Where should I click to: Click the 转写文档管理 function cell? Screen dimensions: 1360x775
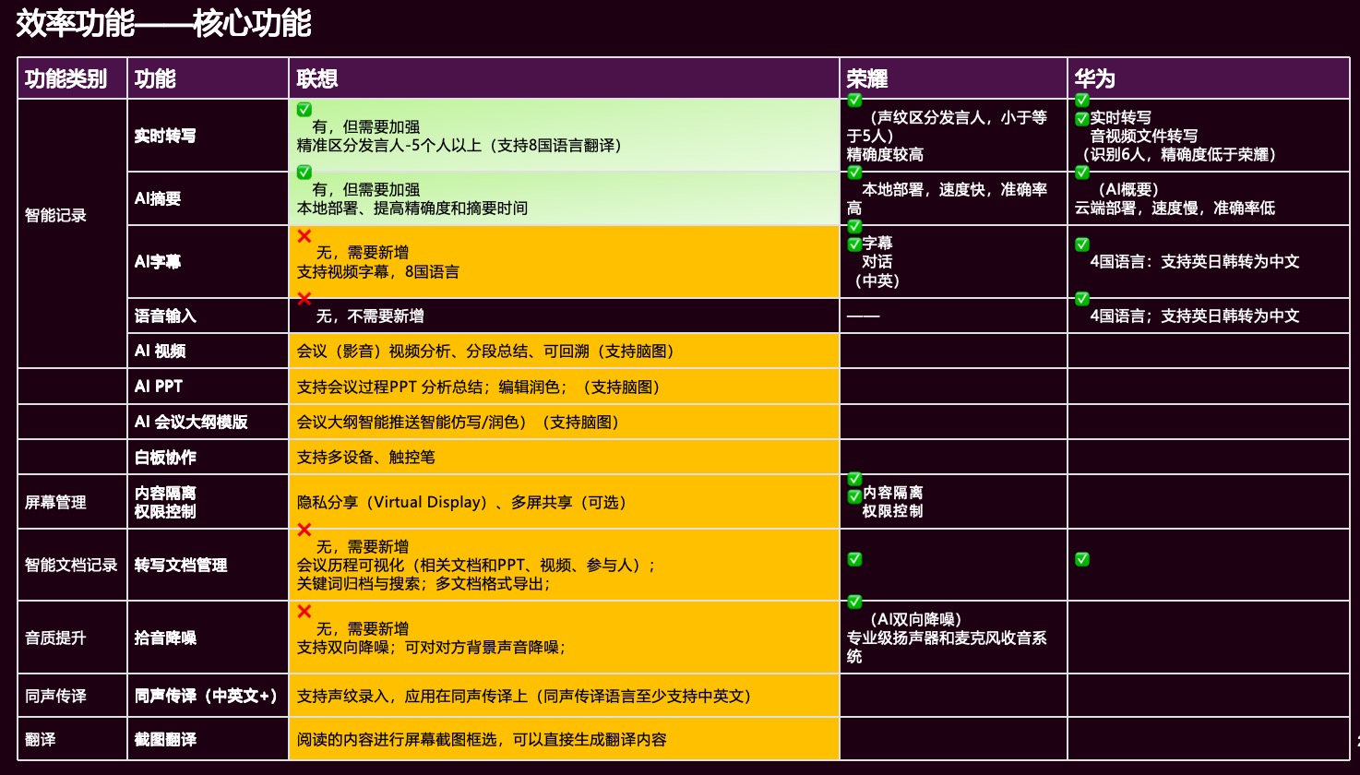pos(208,565)
